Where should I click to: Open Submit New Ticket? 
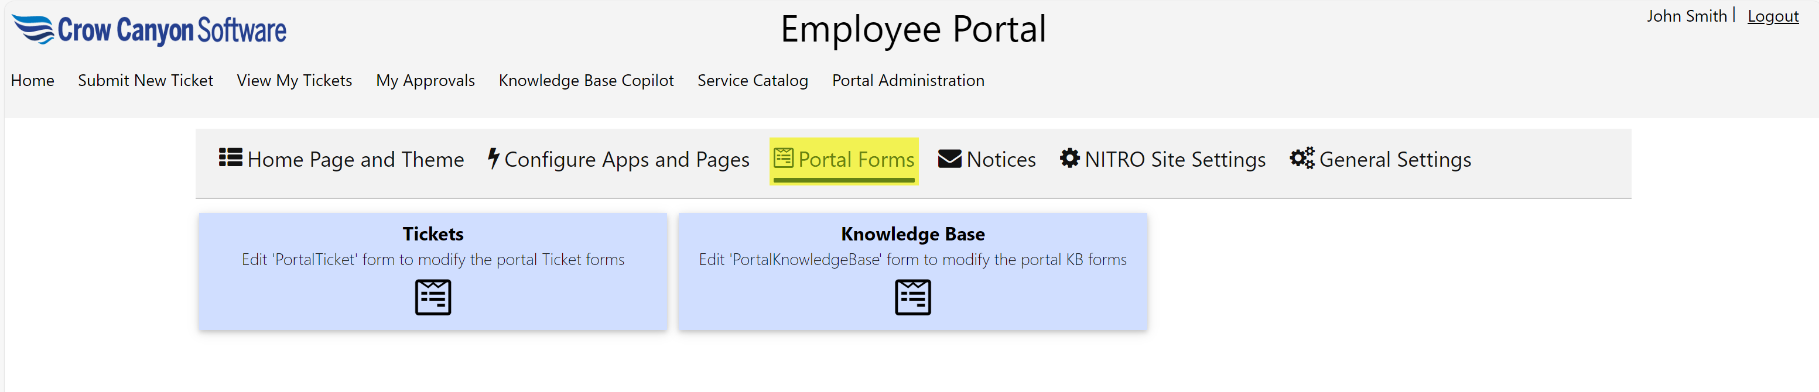[145, 80]
